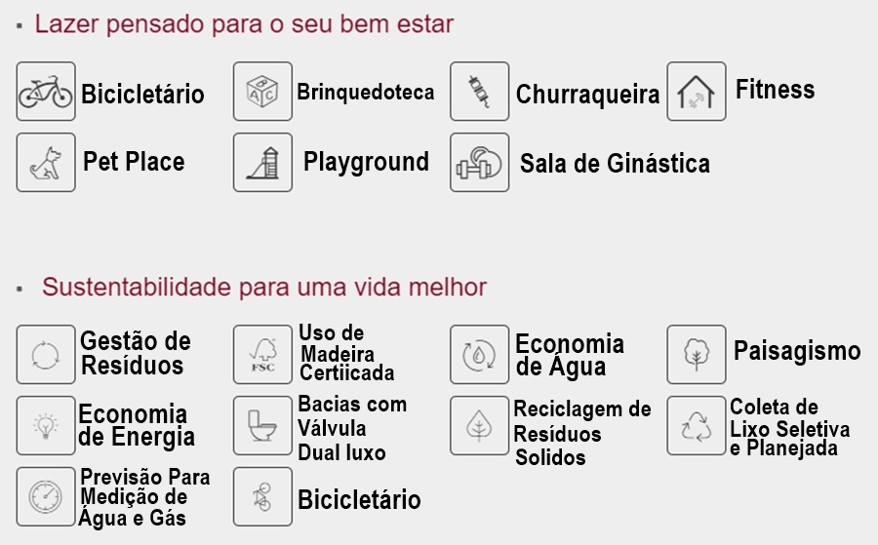Select the slide Playground icon
878x545 pixels.
point(262,162)
